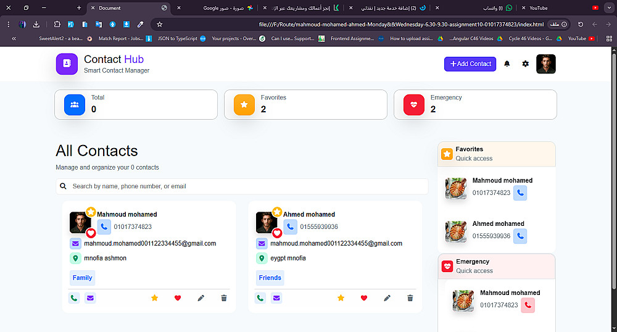Focus the search by name input field
The height and width of the screenshot is (332, 617).
tap(242, 186)
